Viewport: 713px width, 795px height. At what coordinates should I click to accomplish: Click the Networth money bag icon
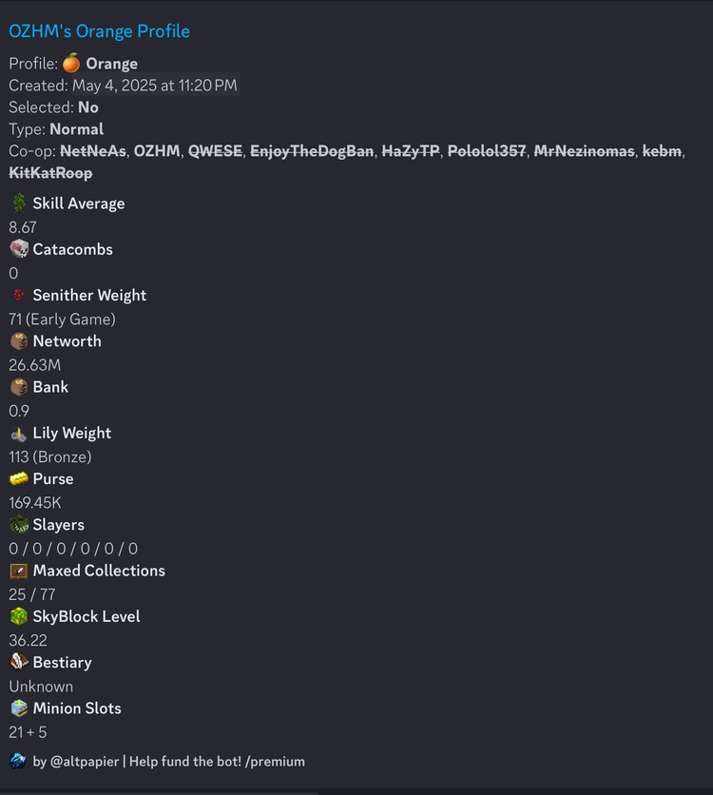(x=19, y=340)
